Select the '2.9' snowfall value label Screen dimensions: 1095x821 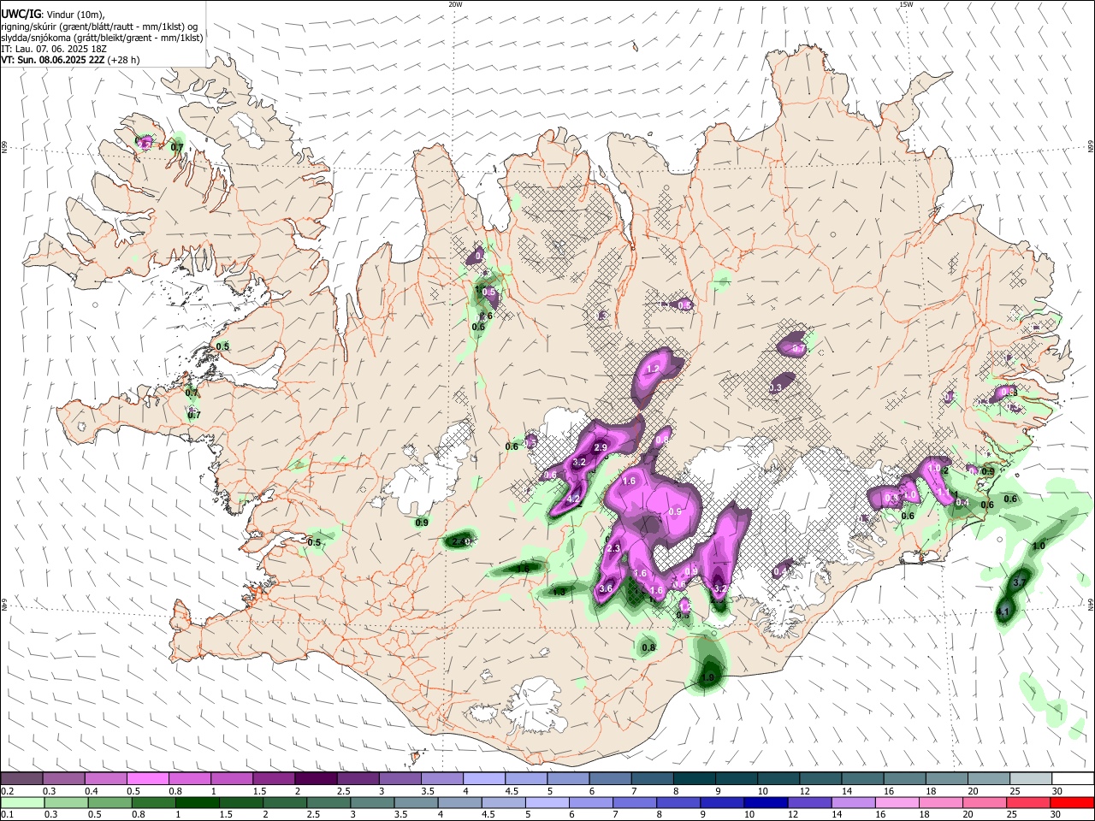pyautogui.click(x=601, y=447)
